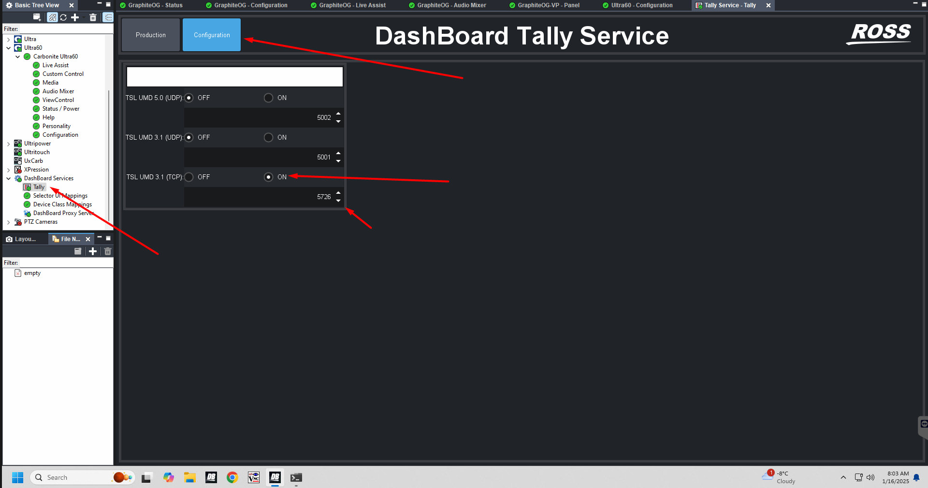
Task: Set TSL UMD 5.0 (UDP) to OFF
Action: 189,98
